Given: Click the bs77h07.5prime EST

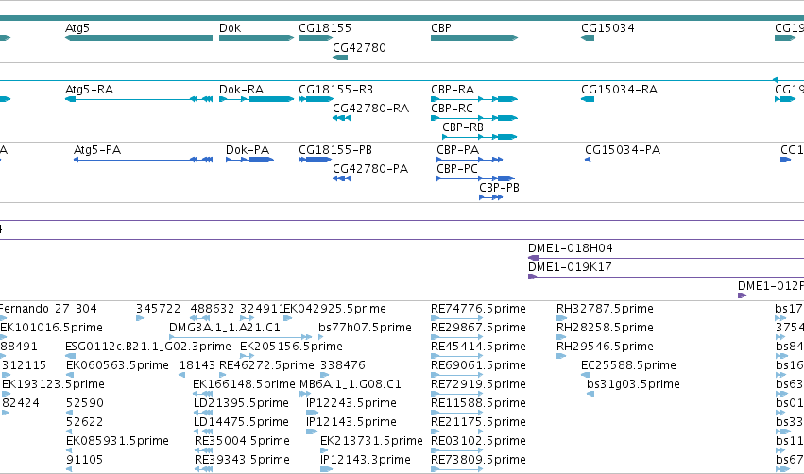Looking at the screenshot, I should 321,337.
